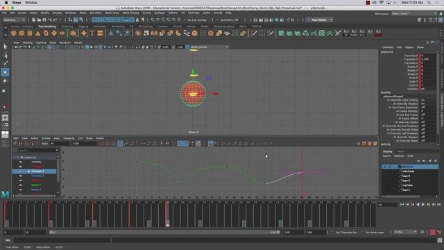Screen dimensions: 444x250
Task: Toggle the loop playback icon
Action: pos(422,232)
